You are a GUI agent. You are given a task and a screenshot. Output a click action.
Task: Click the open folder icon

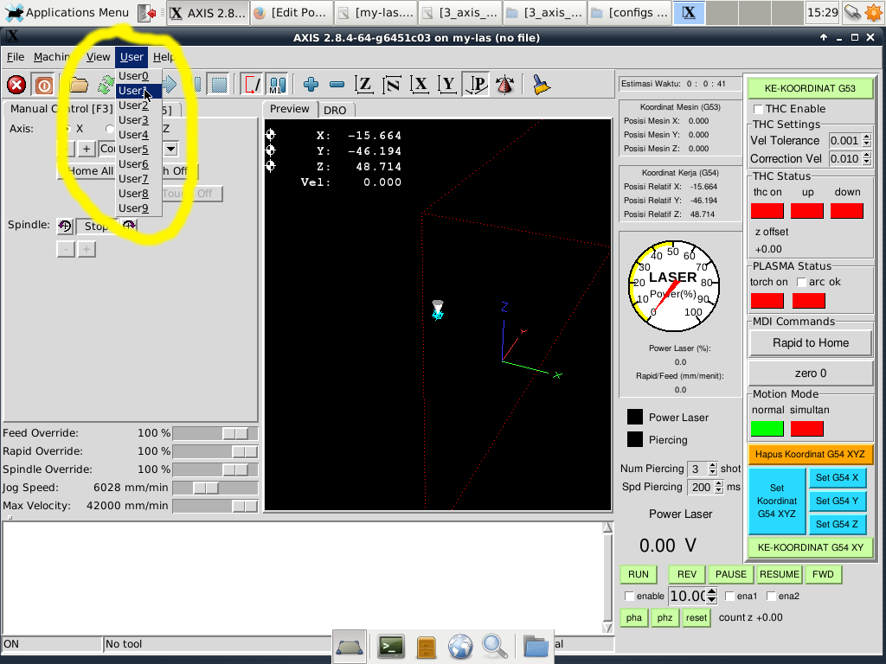pos(79,85)
